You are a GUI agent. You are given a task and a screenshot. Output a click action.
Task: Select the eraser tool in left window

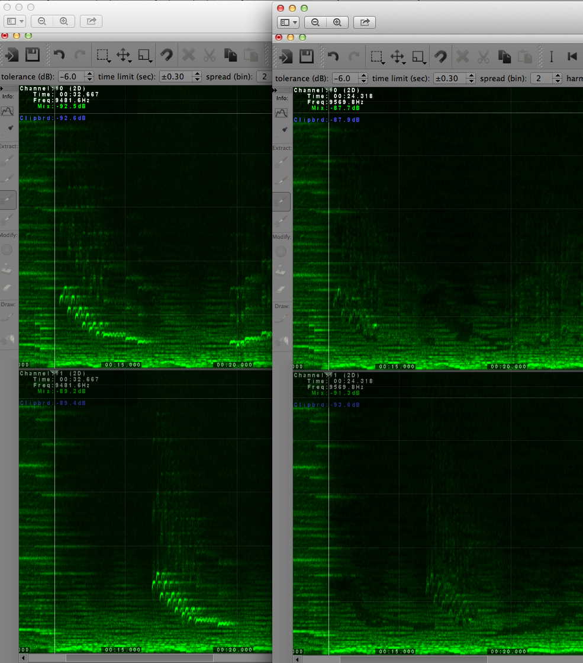coord(7,288)
